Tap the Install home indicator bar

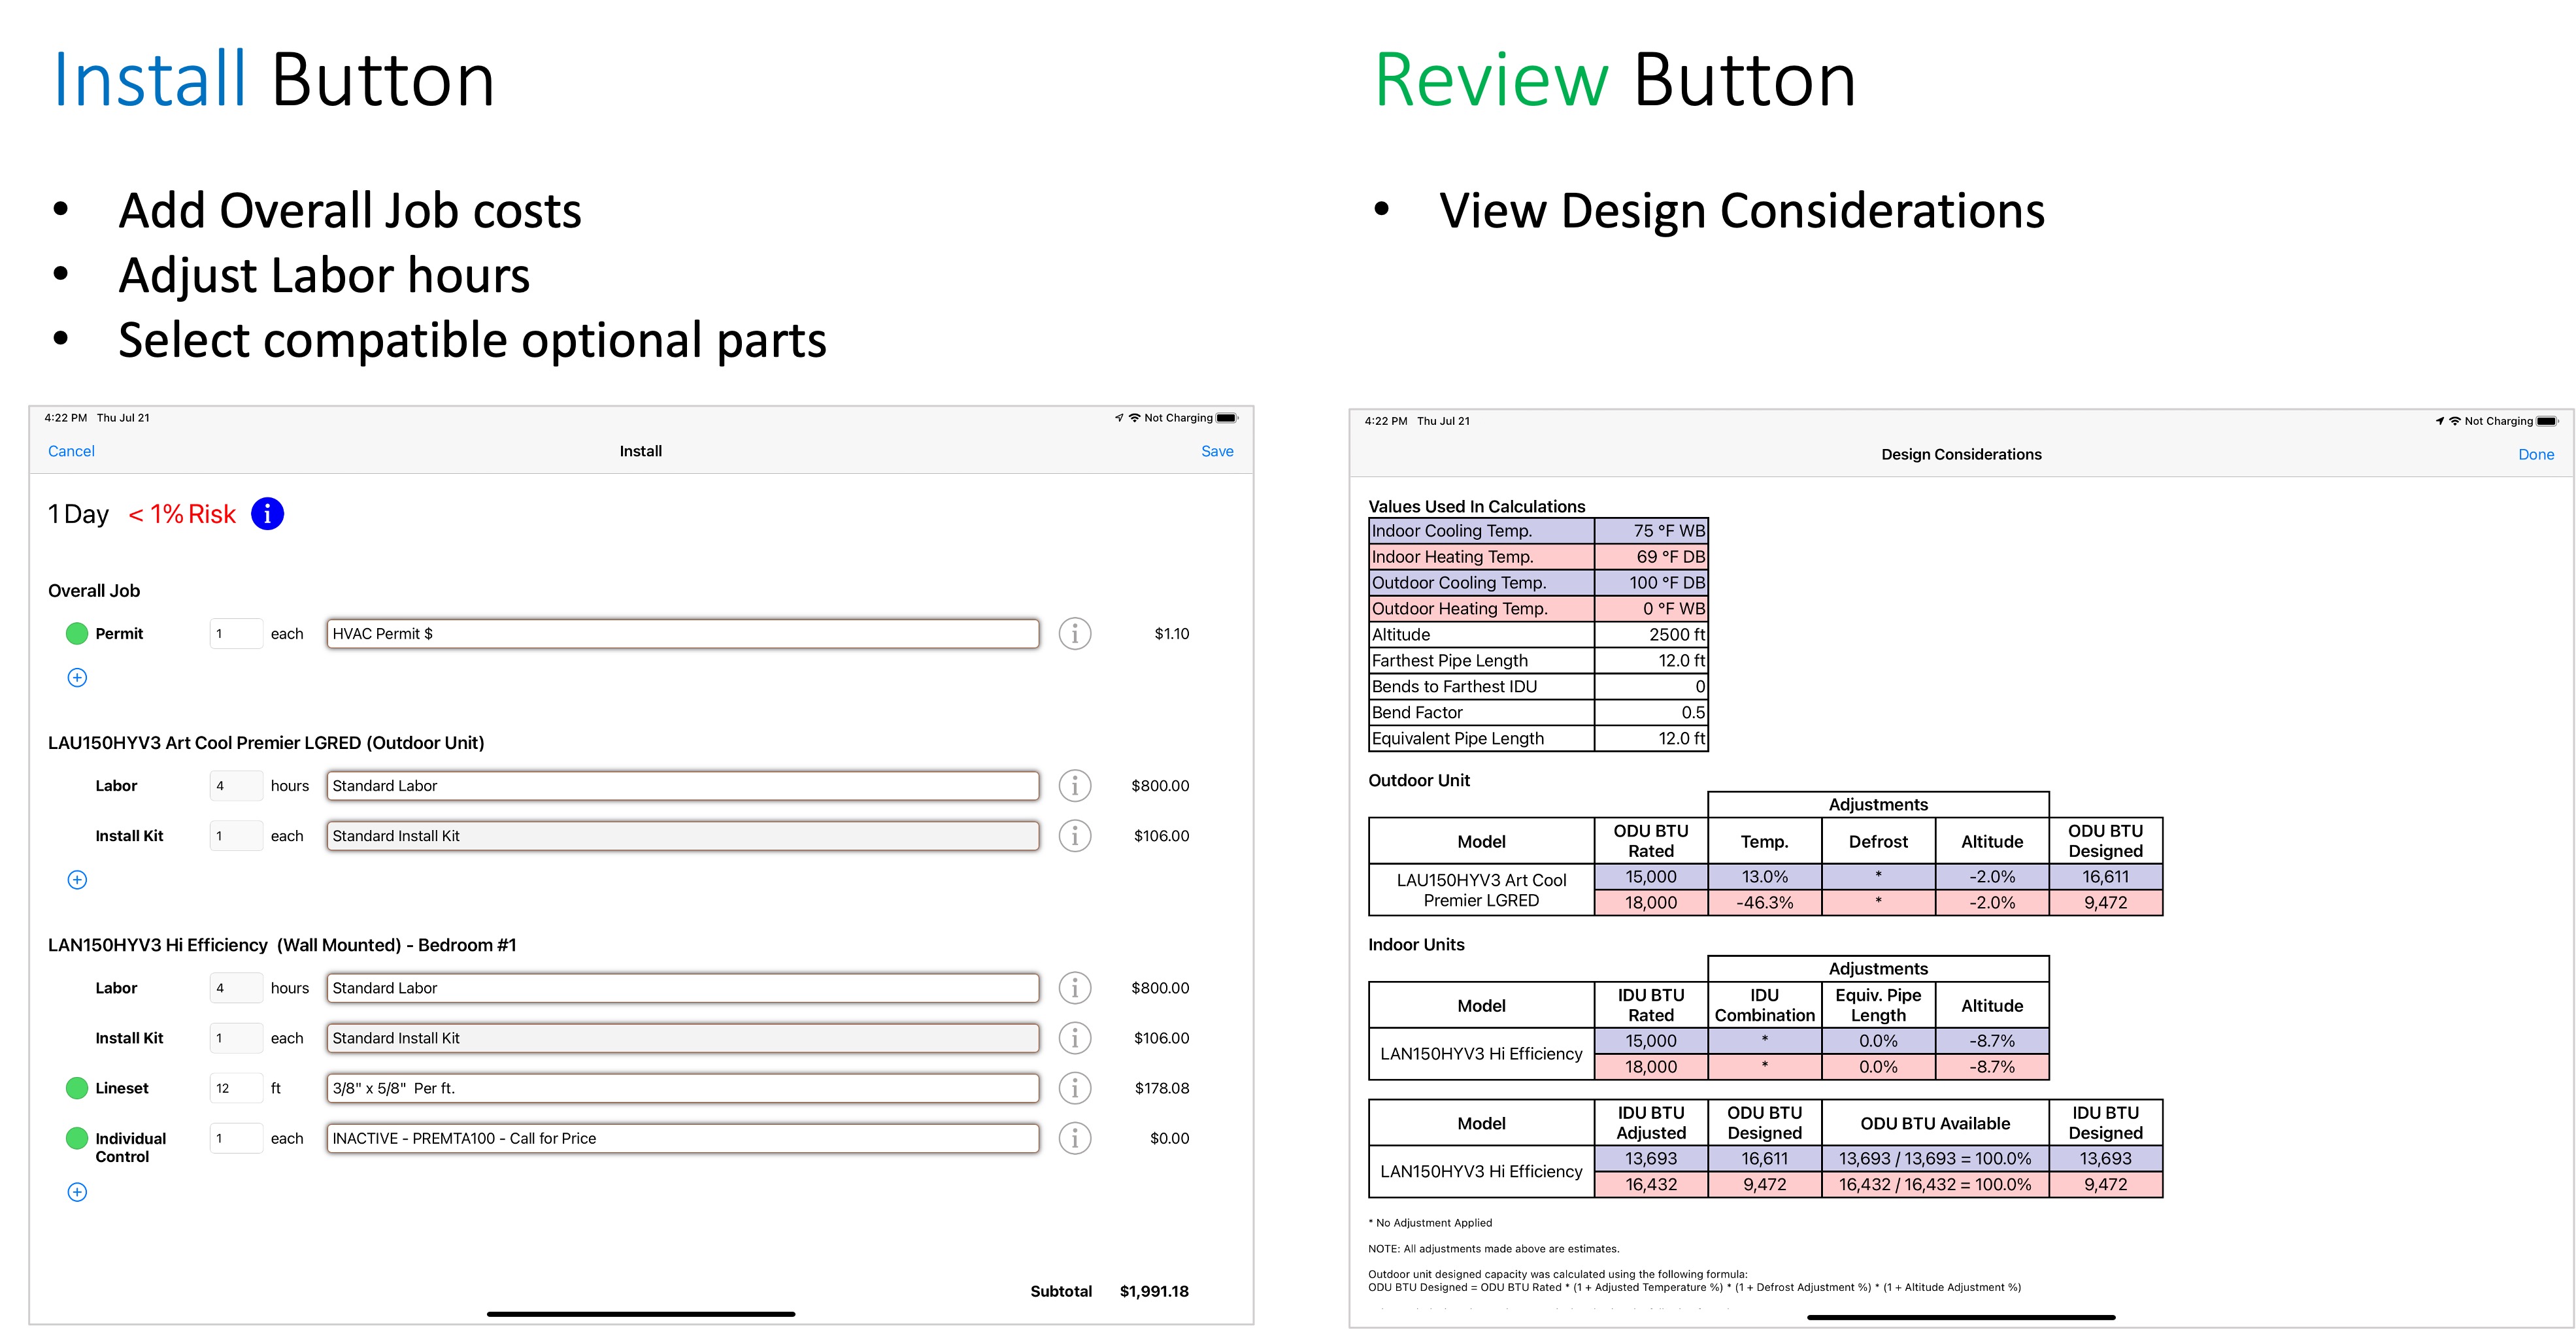click(x=641, y=1314)
